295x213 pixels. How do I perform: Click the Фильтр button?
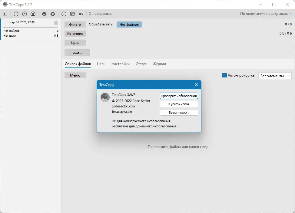[75, 25]
